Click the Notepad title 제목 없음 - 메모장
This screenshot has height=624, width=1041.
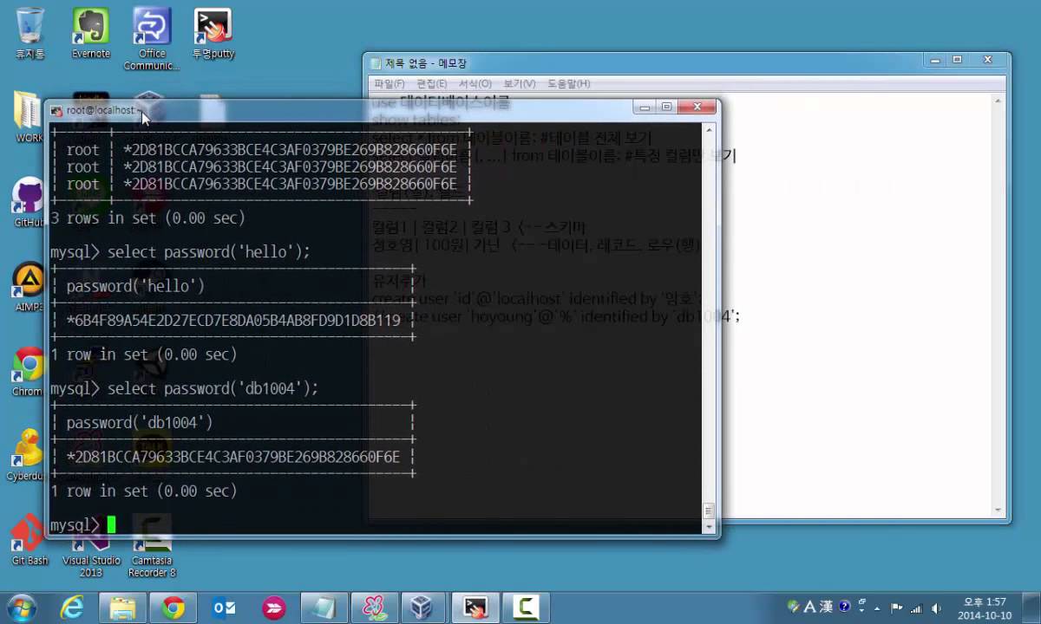click(426, 63)
